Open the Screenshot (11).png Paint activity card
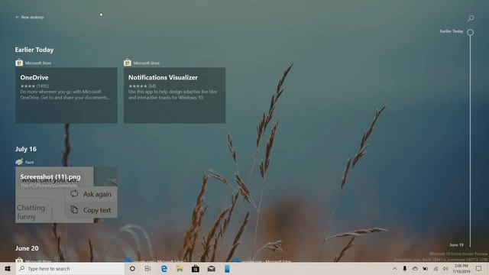Screen dimensions: 489x275 66,195
